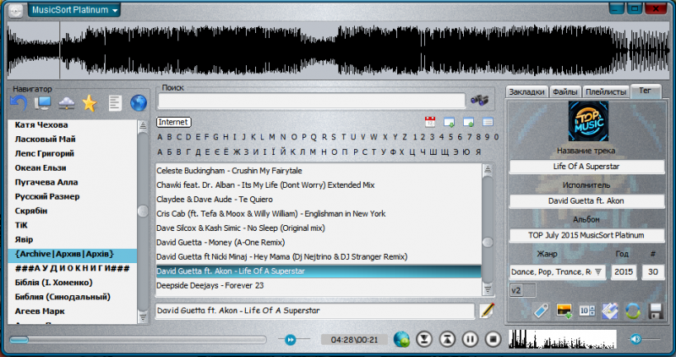
Task: Click the filename edit field below the track list
Action: point(314,310)
